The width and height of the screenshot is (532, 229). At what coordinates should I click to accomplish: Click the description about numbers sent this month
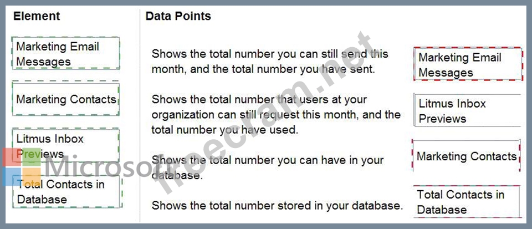tap(270, 62)
